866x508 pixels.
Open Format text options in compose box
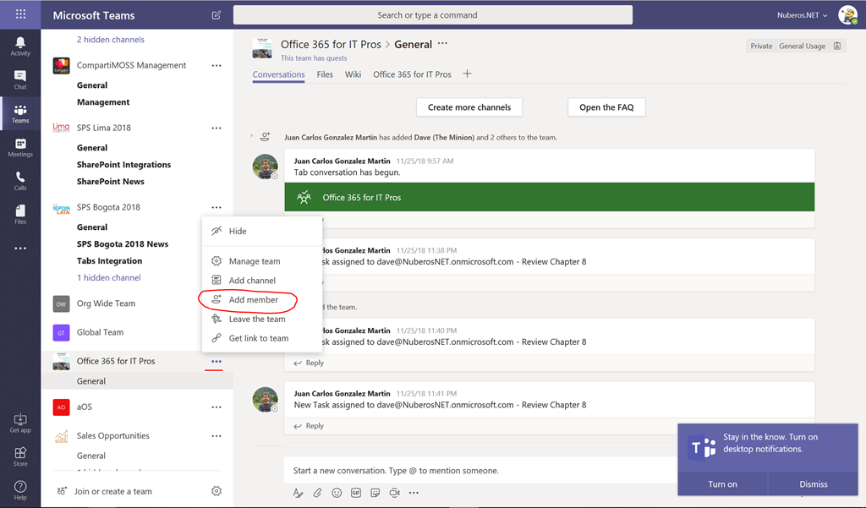coord(299,493)
